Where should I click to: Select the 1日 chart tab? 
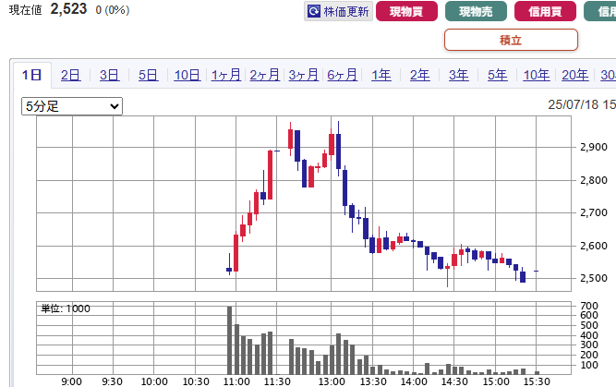31,75
